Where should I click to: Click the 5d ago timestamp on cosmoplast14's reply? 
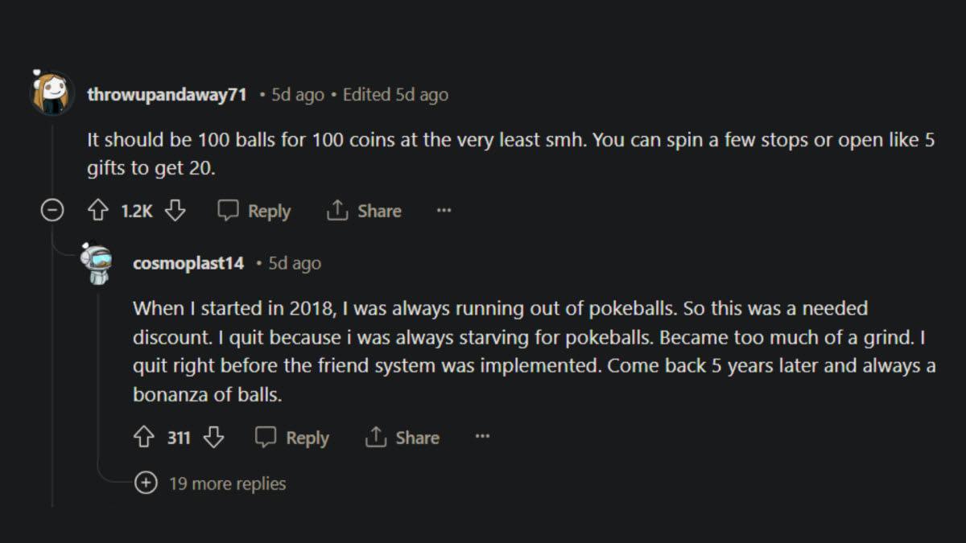(295, 264)
